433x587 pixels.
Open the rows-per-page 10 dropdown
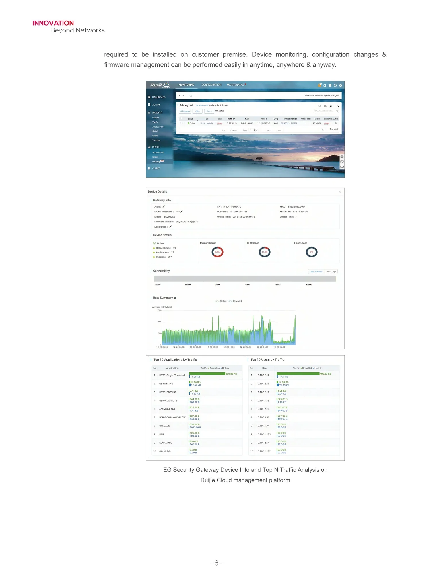tap(324, 130)
